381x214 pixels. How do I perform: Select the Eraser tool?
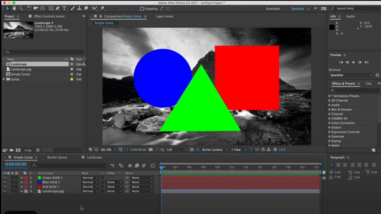(86, 8)
